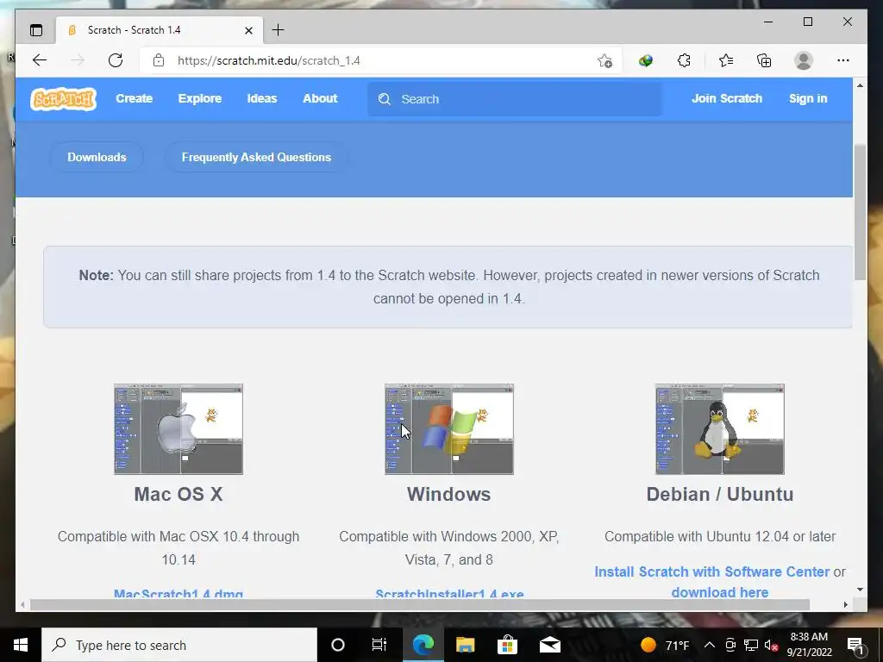Open the clock showing 8:38 AM

(809, 645)
